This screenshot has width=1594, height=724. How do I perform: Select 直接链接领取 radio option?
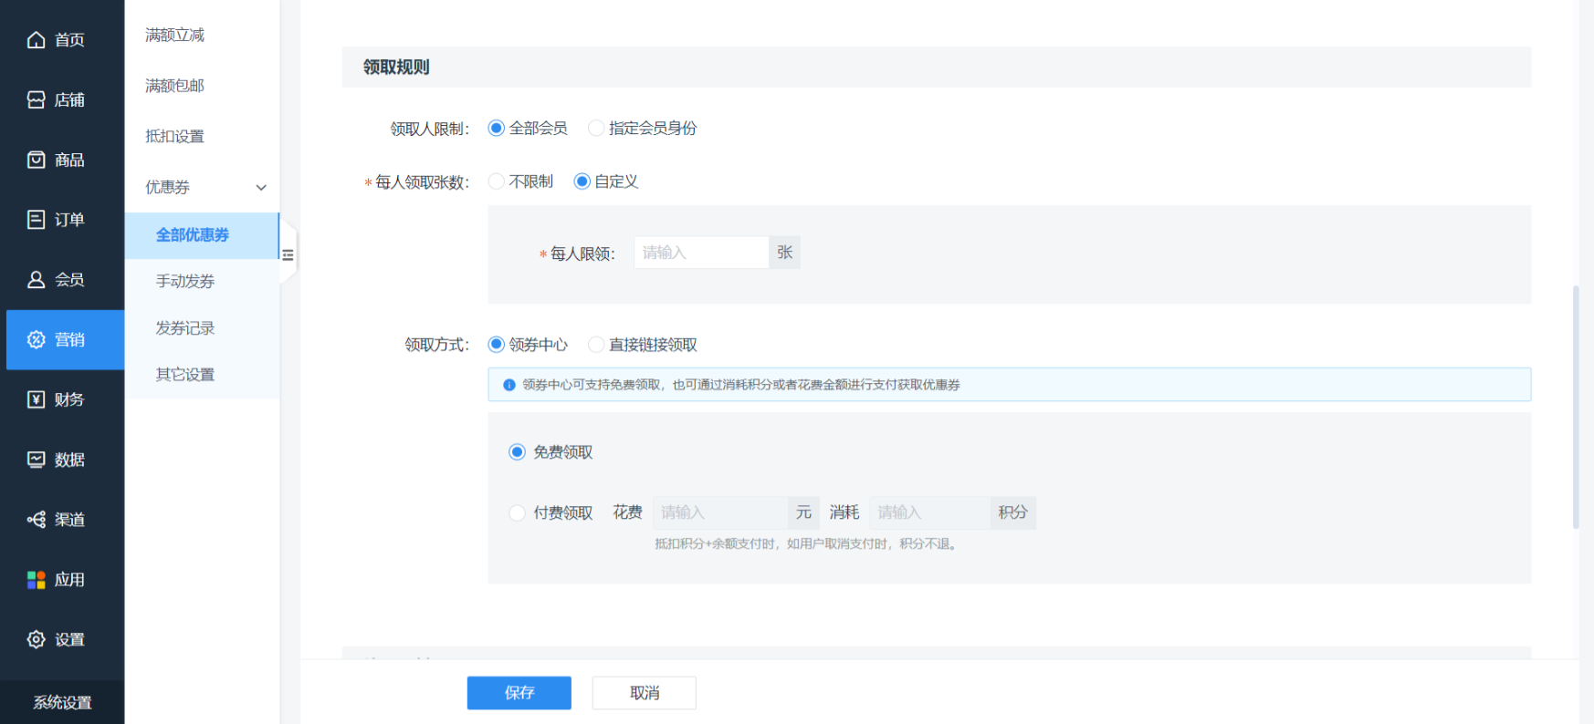tap(596, 345)
